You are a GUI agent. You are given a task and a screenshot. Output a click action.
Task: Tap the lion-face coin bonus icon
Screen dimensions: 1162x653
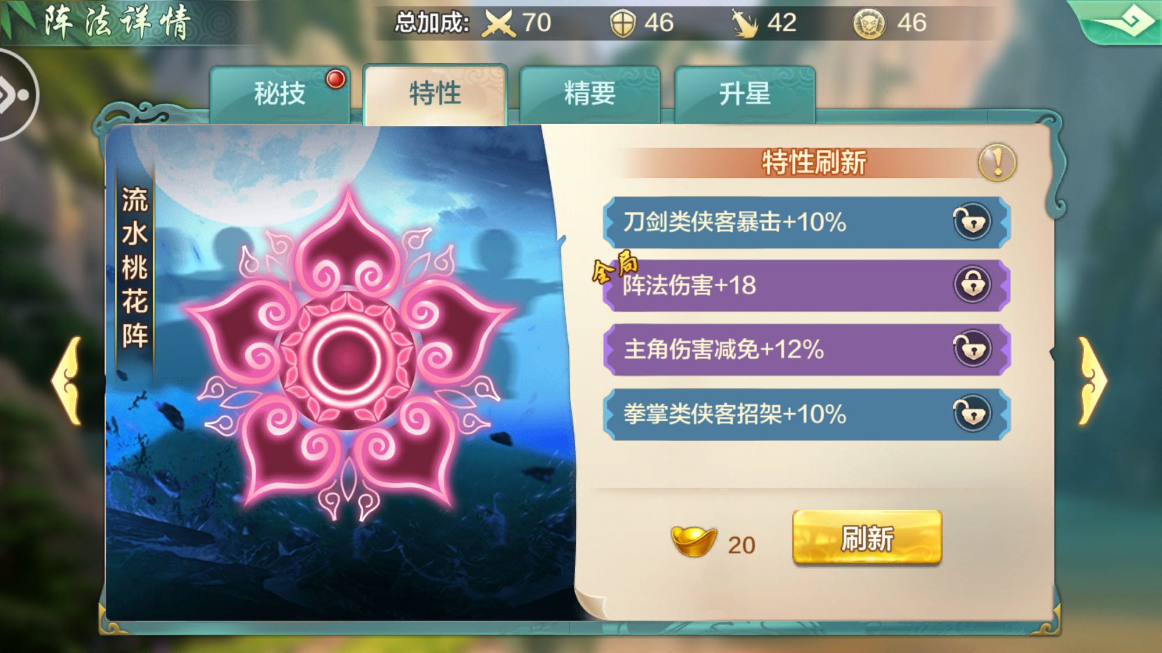(x=869, y=24)
